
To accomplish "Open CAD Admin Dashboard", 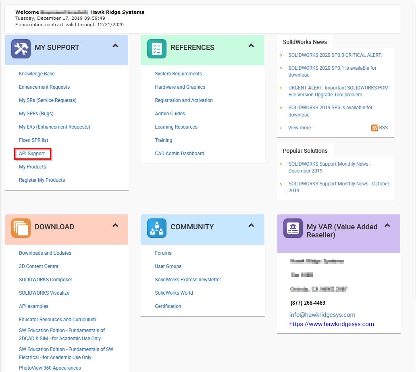I will point(180,154).
